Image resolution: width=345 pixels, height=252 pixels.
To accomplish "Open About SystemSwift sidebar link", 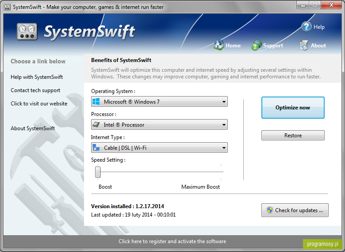I will [33, 128].
